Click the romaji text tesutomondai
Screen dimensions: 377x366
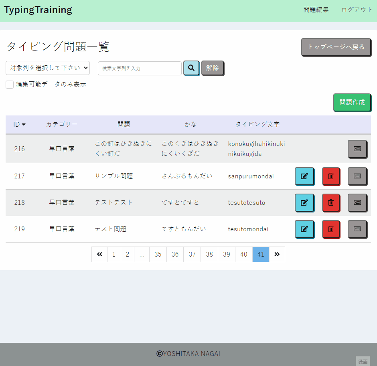[248, 229]
